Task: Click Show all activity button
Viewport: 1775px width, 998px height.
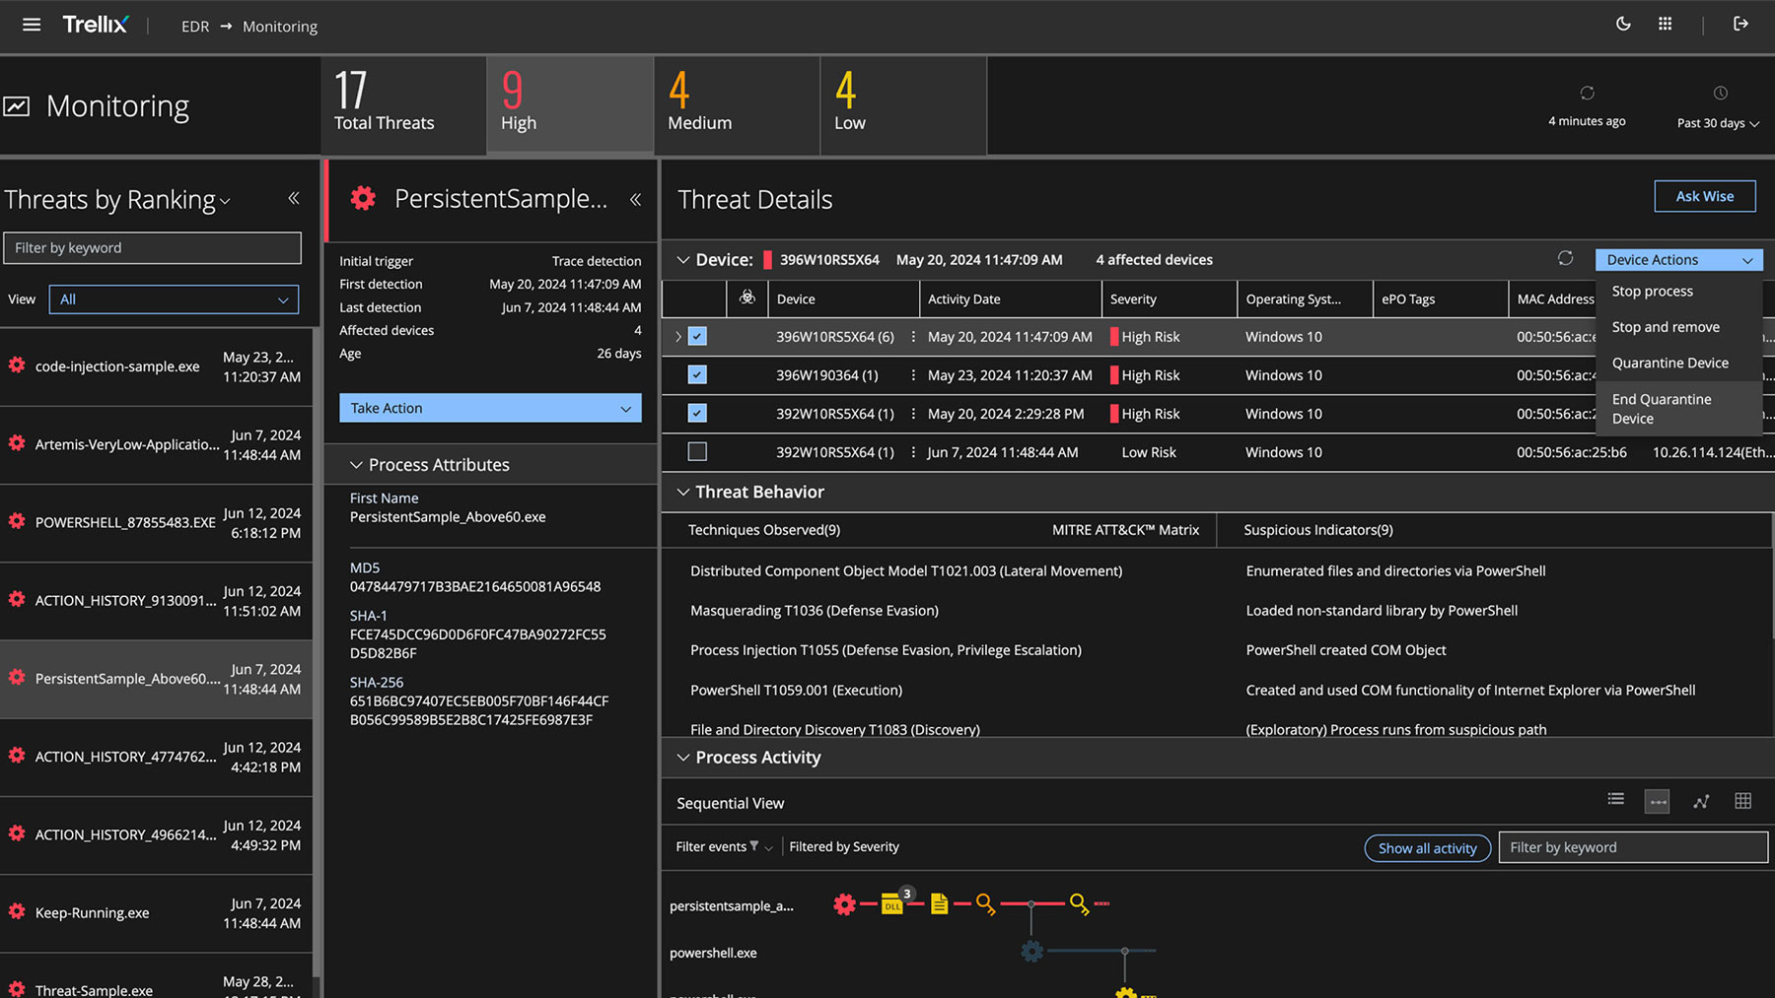Action: click(x=1427, y=848)
